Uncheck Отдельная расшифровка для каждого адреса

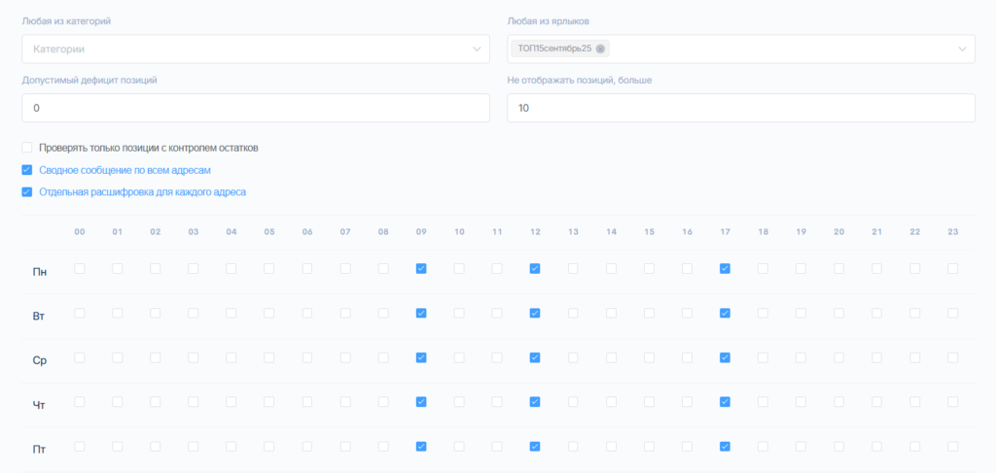(27, 192)
